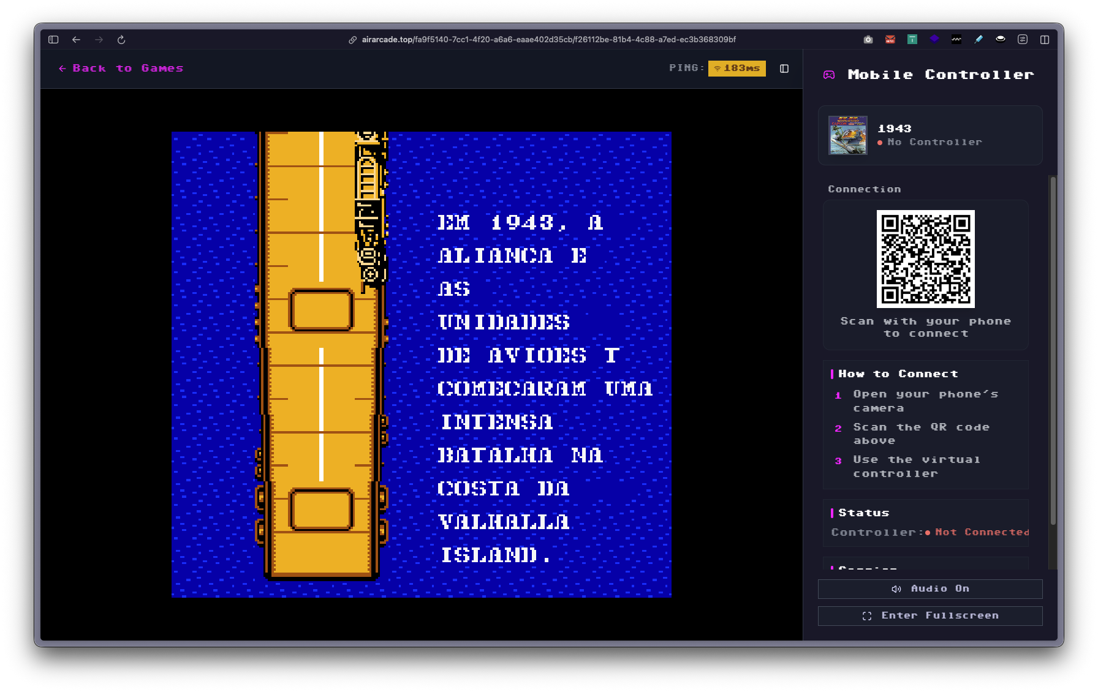Reload the current page

(121, 39)
